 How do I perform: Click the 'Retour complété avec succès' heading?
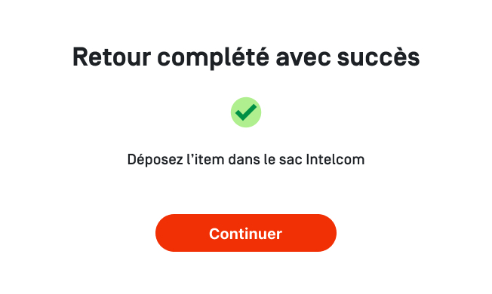tap(246, 57)
